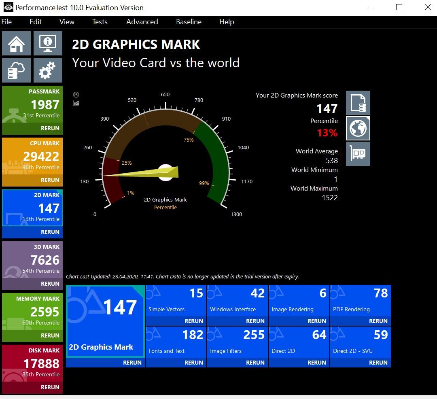Click the World Average 538 value
437x399 pixels.
tap(332, 161)
